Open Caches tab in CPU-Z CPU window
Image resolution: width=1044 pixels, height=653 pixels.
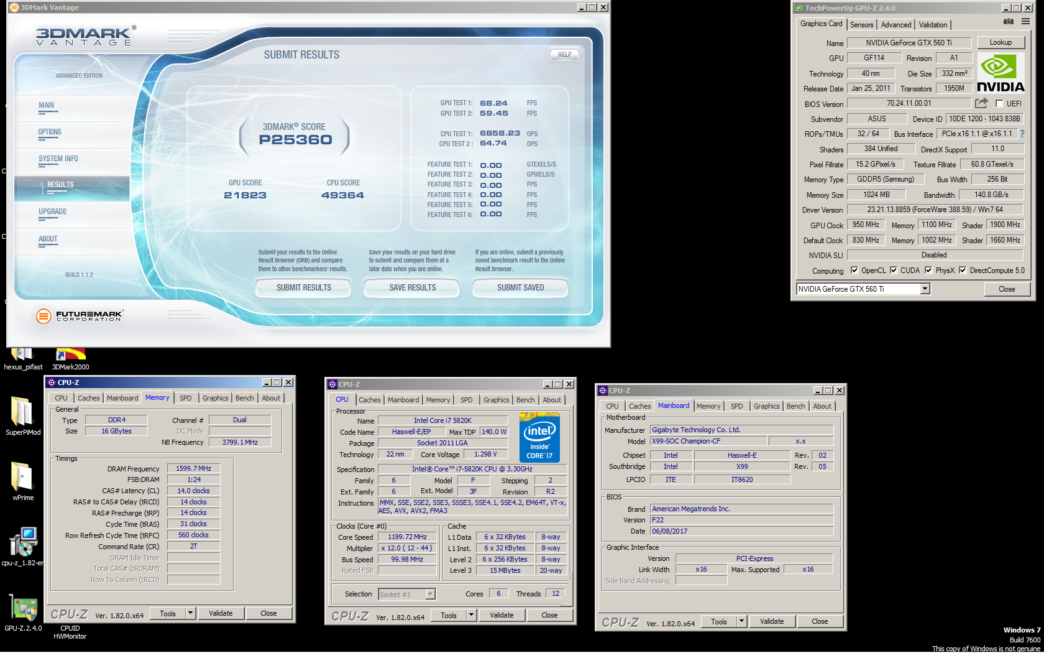pos(369,400)
